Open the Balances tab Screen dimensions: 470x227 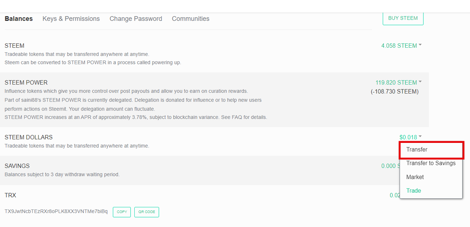click(x=19, y=19)
